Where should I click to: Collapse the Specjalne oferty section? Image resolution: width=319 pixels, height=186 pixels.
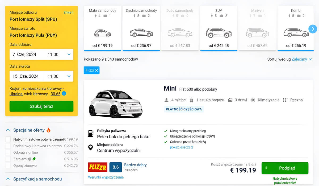click(x=8, y=130)
